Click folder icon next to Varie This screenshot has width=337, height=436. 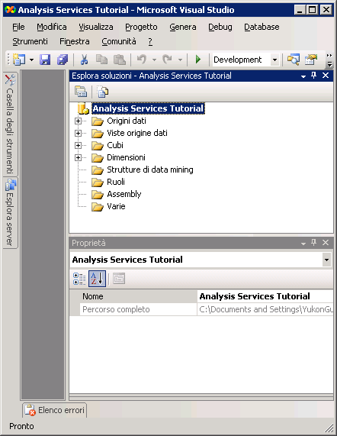point(98,207)
